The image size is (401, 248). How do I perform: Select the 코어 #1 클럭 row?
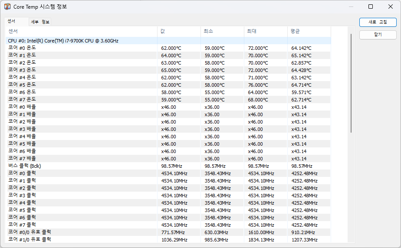[168, 181]
